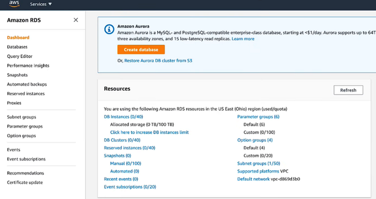Close the Amazon RDS sidebar panel

pyautogui.click(x=75, y=20)
